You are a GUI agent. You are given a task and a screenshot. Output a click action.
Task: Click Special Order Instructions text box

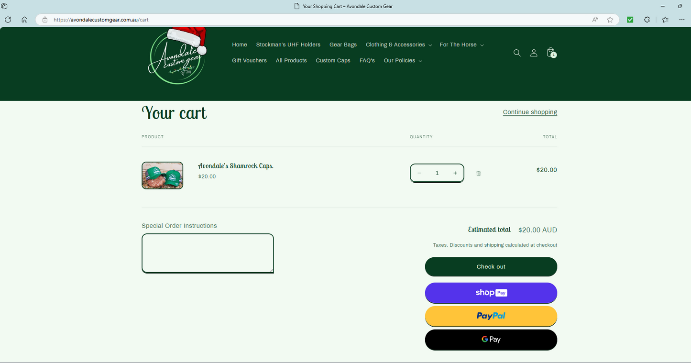click(x=208, y=253)
